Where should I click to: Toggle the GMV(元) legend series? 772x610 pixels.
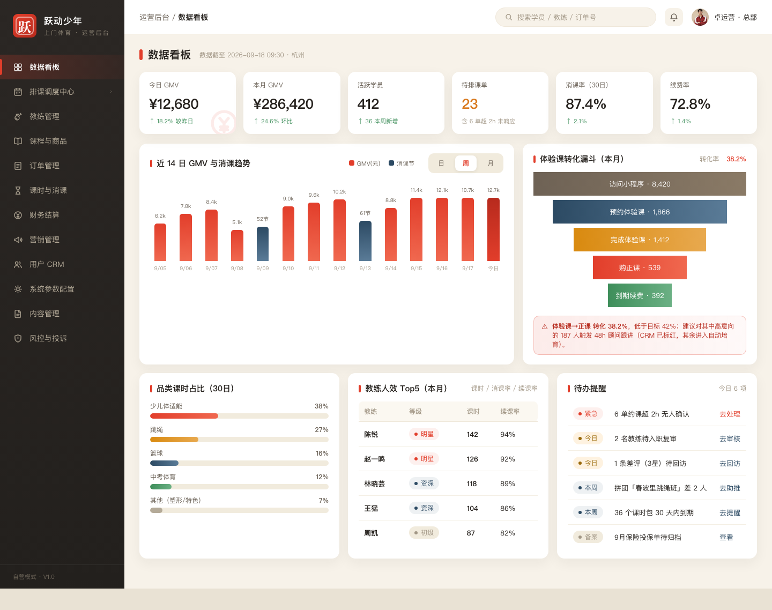click(365, 163)
